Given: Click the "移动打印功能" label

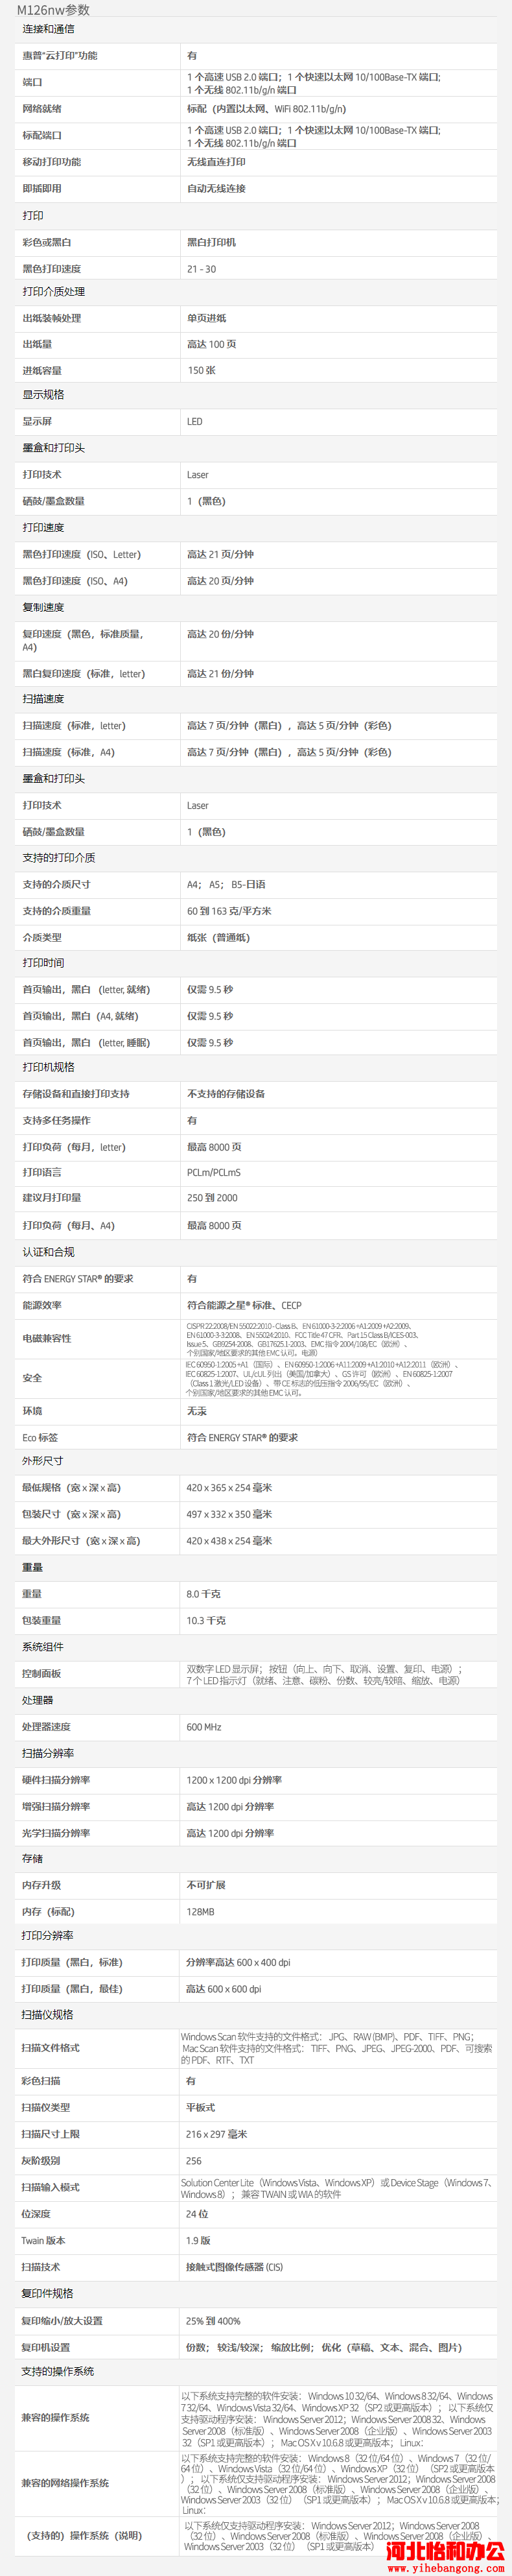Looking at the screenshot, I should tap(52, 162).
